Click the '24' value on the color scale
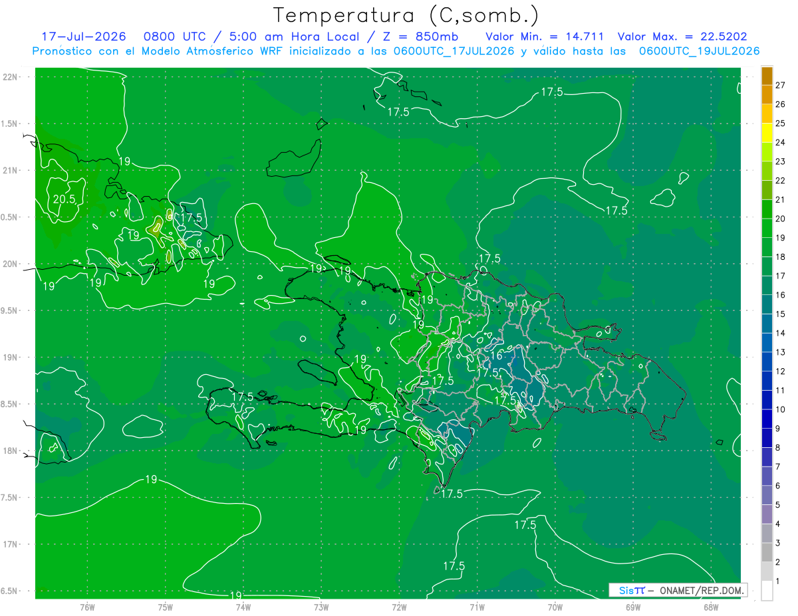 (781, 142)
